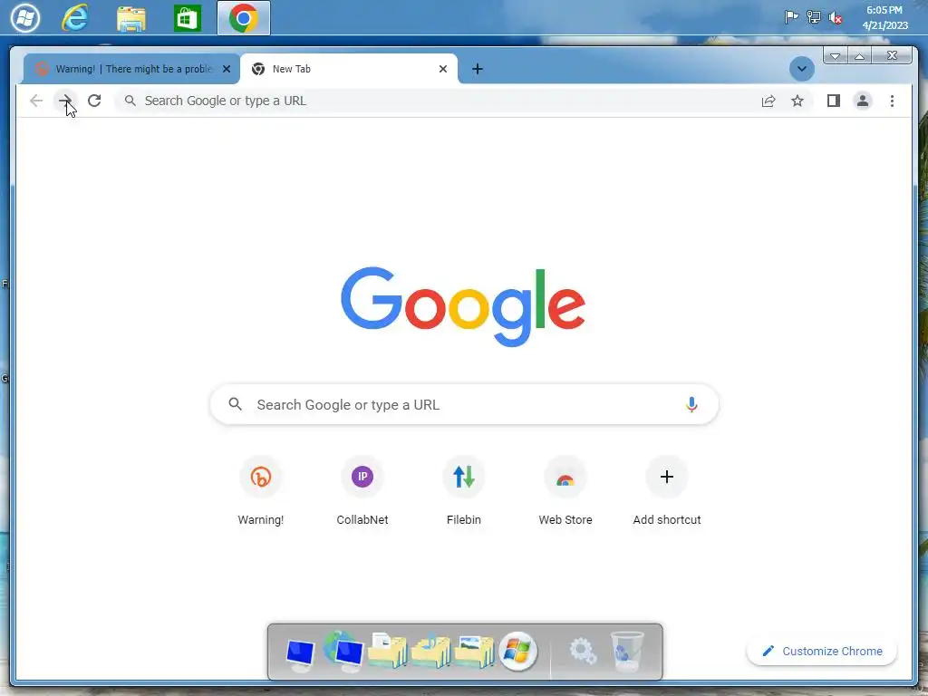Open the documents folder in the dock

[x=387, y=651]
